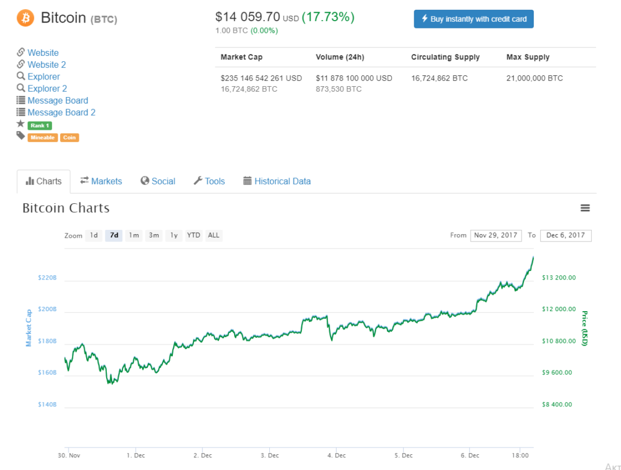Viewport: 621px width, 470px height.
Task: Click the (17.73%) percent change
Action: coord(328,17)
